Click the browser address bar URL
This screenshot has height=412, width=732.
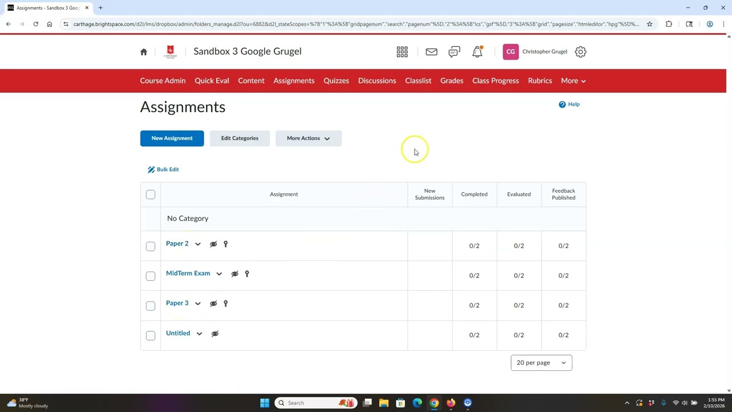coord(356,24)
